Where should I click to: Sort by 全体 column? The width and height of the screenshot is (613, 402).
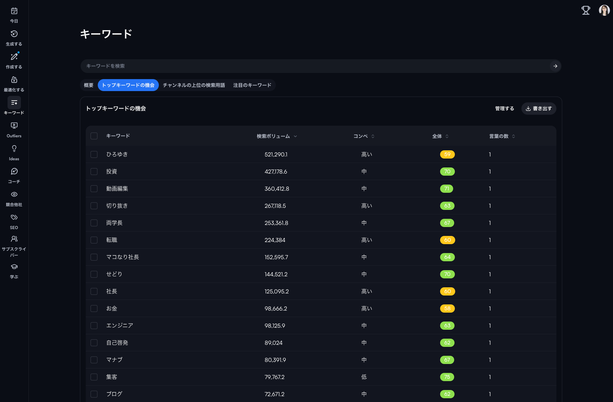click(x=440, y=136)
